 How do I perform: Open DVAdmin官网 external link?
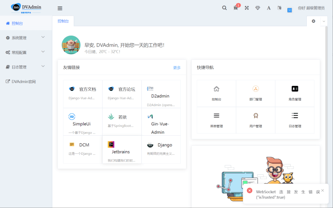[26, 82]
